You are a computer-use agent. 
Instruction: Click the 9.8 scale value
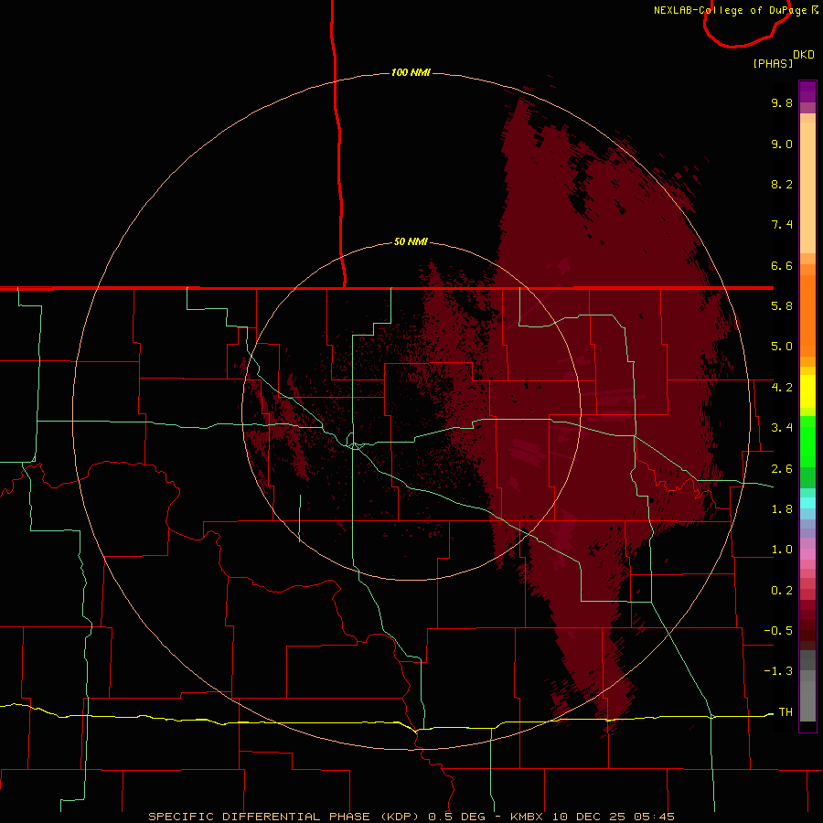tap(782, 102)
